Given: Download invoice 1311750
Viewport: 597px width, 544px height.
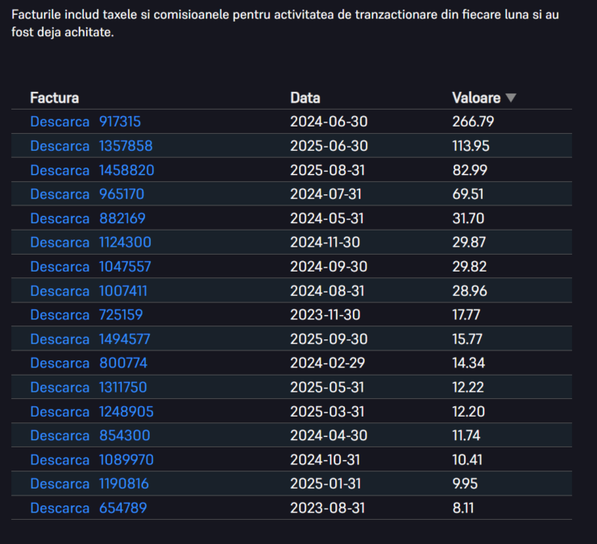Looking at the screenshot, I should point(60,388).
